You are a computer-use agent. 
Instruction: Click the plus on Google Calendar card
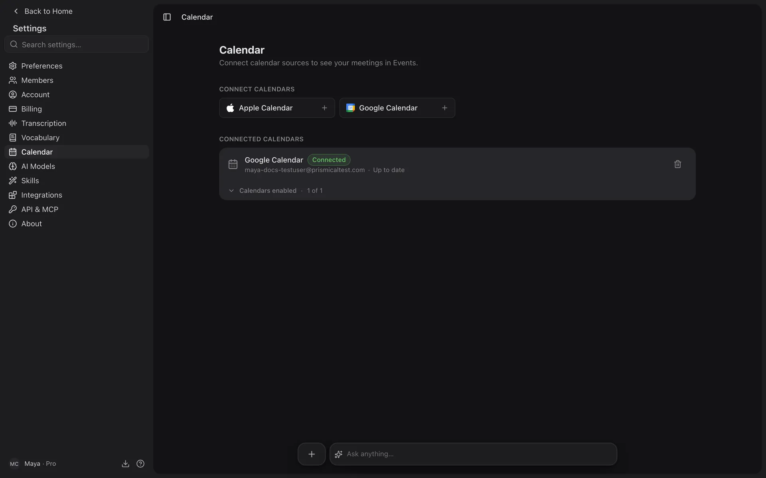tap(444, 108)
